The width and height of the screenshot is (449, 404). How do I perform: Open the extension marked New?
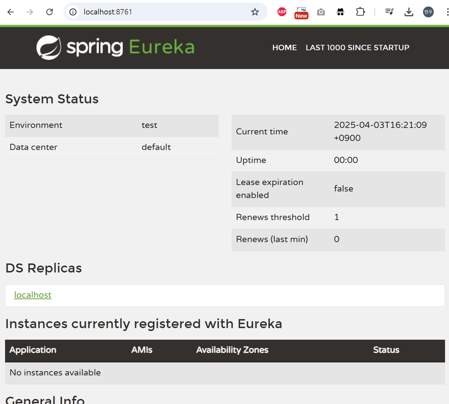301,13
